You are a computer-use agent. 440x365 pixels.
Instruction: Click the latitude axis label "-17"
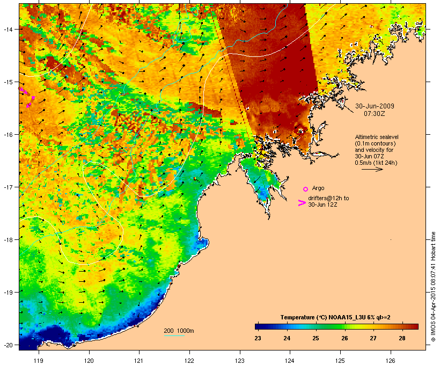(x=8, y=187)
